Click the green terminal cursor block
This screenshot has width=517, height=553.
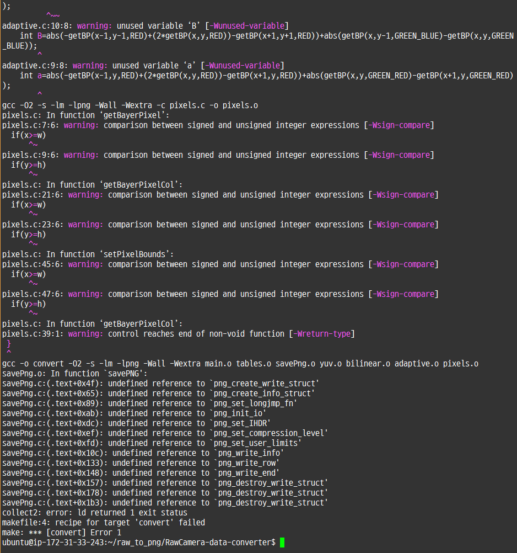(282, 543)
